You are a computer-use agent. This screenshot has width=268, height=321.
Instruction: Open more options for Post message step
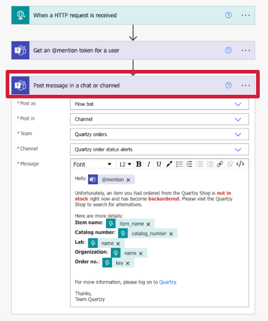[x=246, y=85]
